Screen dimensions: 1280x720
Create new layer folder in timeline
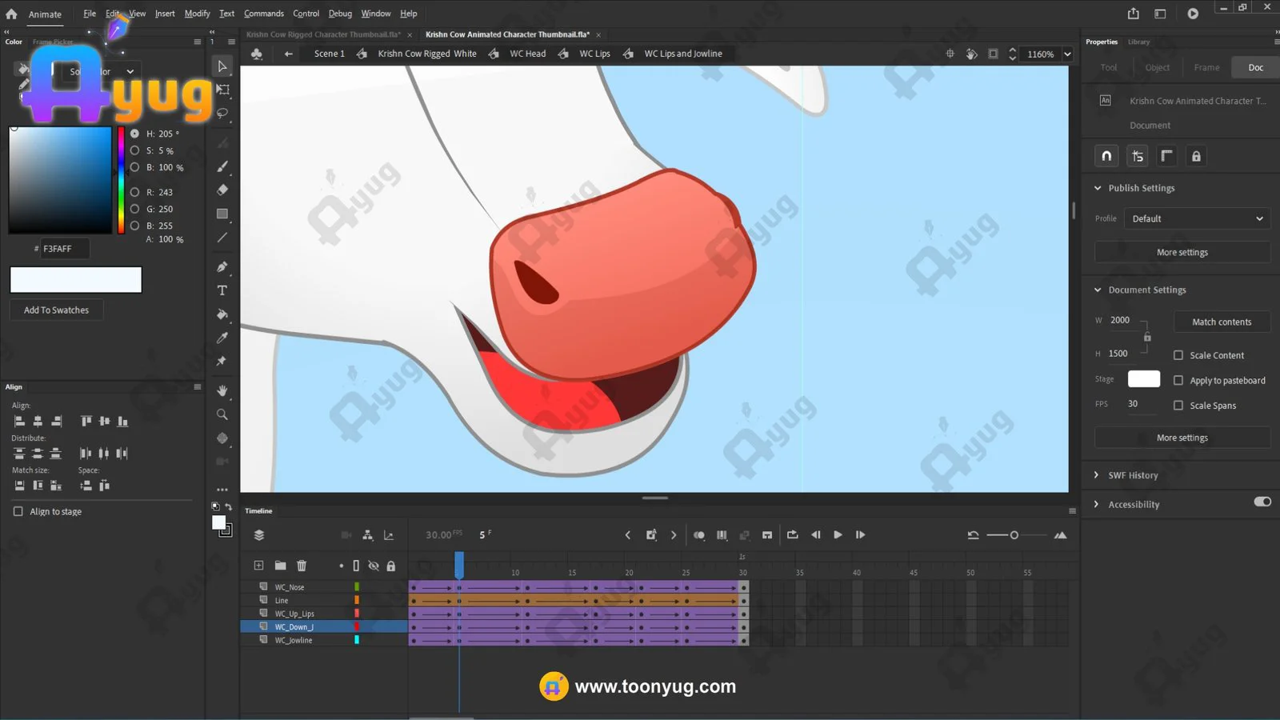[x=280, y=566]
